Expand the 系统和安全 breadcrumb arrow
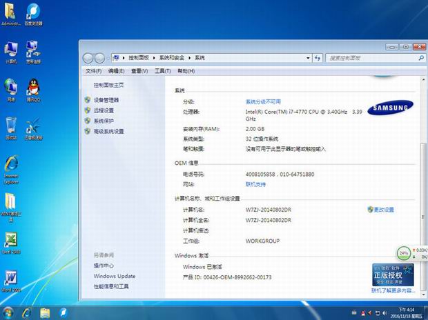The height and width of the screenshot is (320, 428). click(190, 58)
